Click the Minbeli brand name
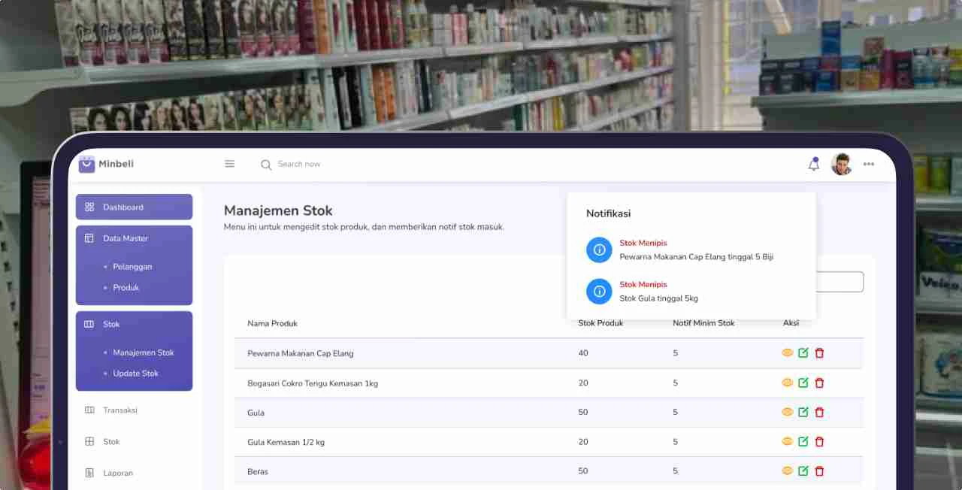962x490 pixels. click(x=116, y=164)
